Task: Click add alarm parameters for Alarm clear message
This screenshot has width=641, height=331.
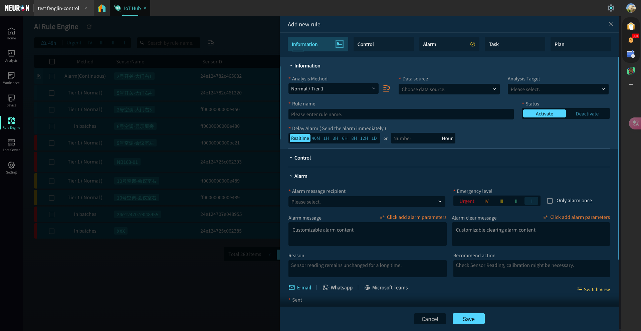Action: (x=577, y=217)
